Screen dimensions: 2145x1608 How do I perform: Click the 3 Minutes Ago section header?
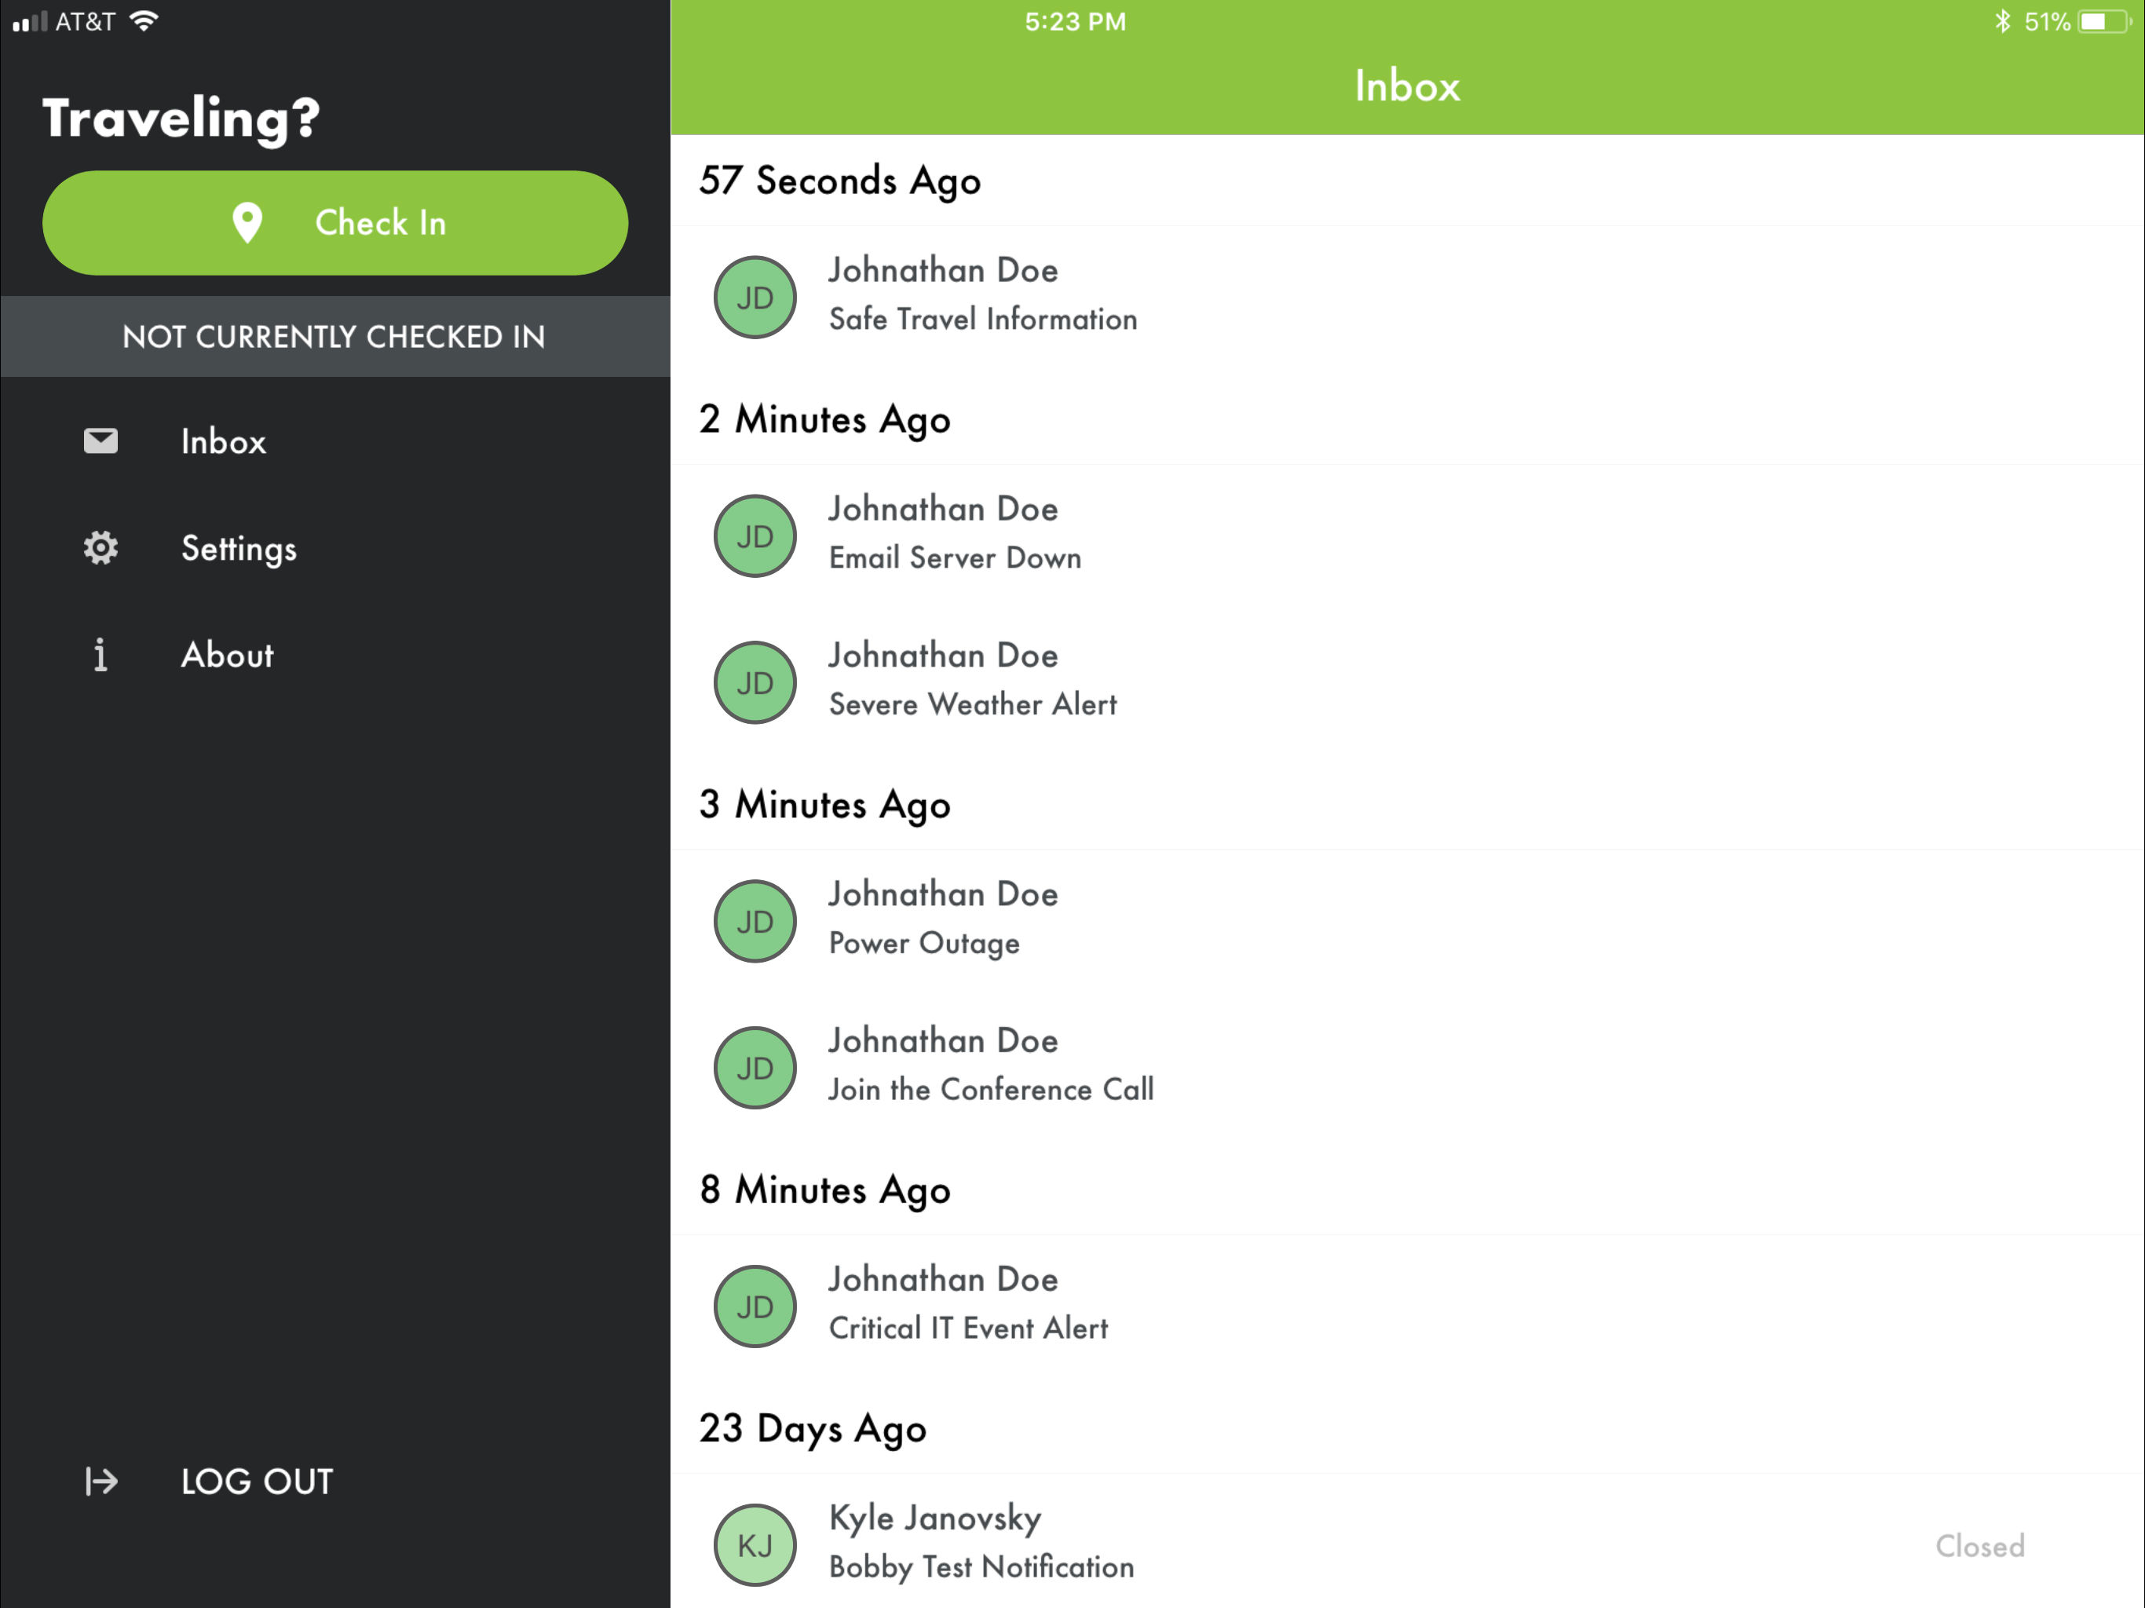(824, 805)
